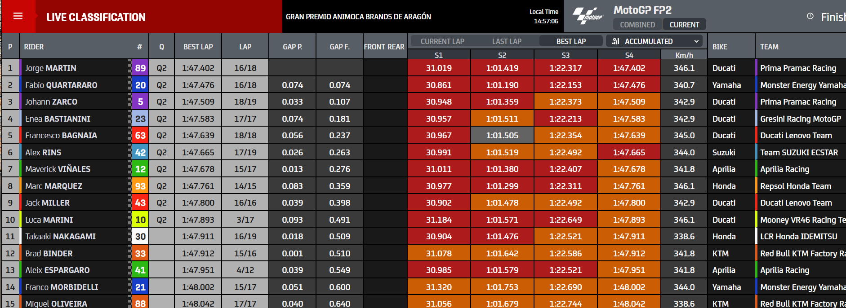The height and width of the screenshot is (308, 846).
Task: Click the Prima Pramac Racing team for Martin
Action: coord(798,68)
